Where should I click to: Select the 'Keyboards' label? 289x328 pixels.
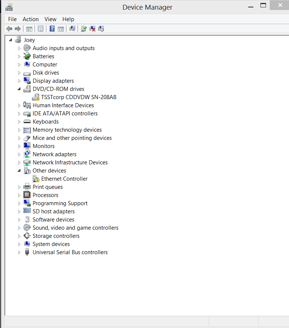point(46,122)
